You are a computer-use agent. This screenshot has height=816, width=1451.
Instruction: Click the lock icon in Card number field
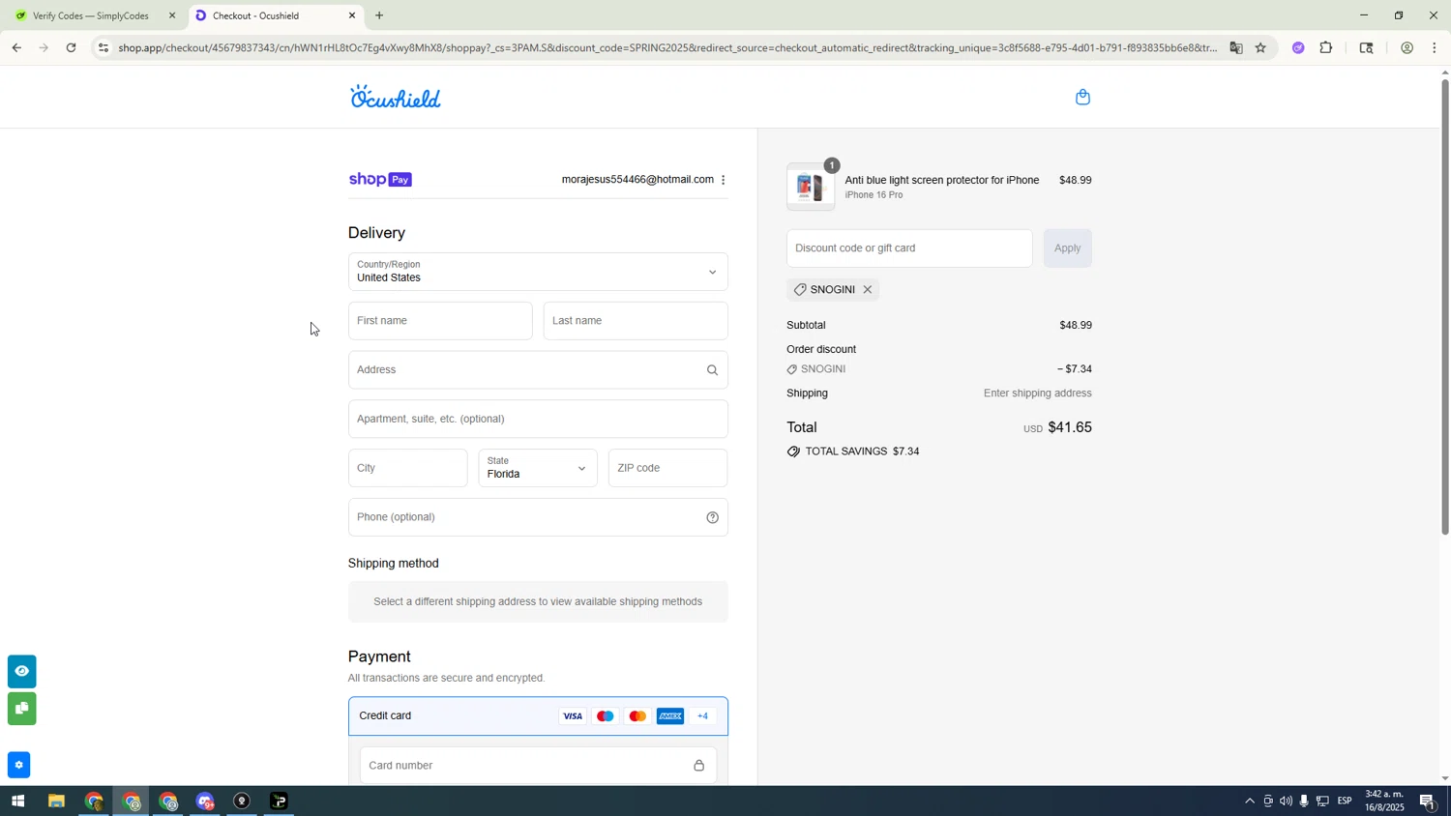pos(698,766)
